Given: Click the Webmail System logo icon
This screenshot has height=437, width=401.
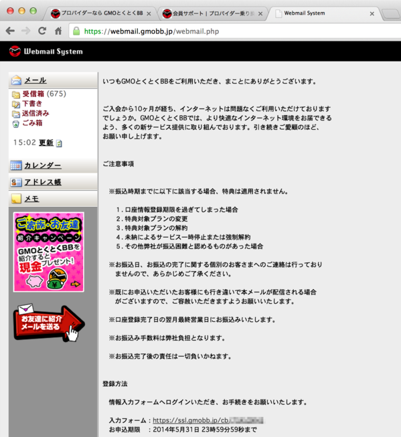Looking at the screenshot, I should pyautogui.click(x=15, y=52).
